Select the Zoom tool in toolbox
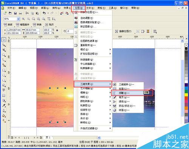189x149 pixels. (x=4, y=55)
